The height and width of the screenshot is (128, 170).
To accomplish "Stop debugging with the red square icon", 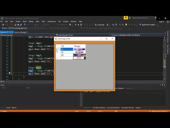I will point(78,25).
